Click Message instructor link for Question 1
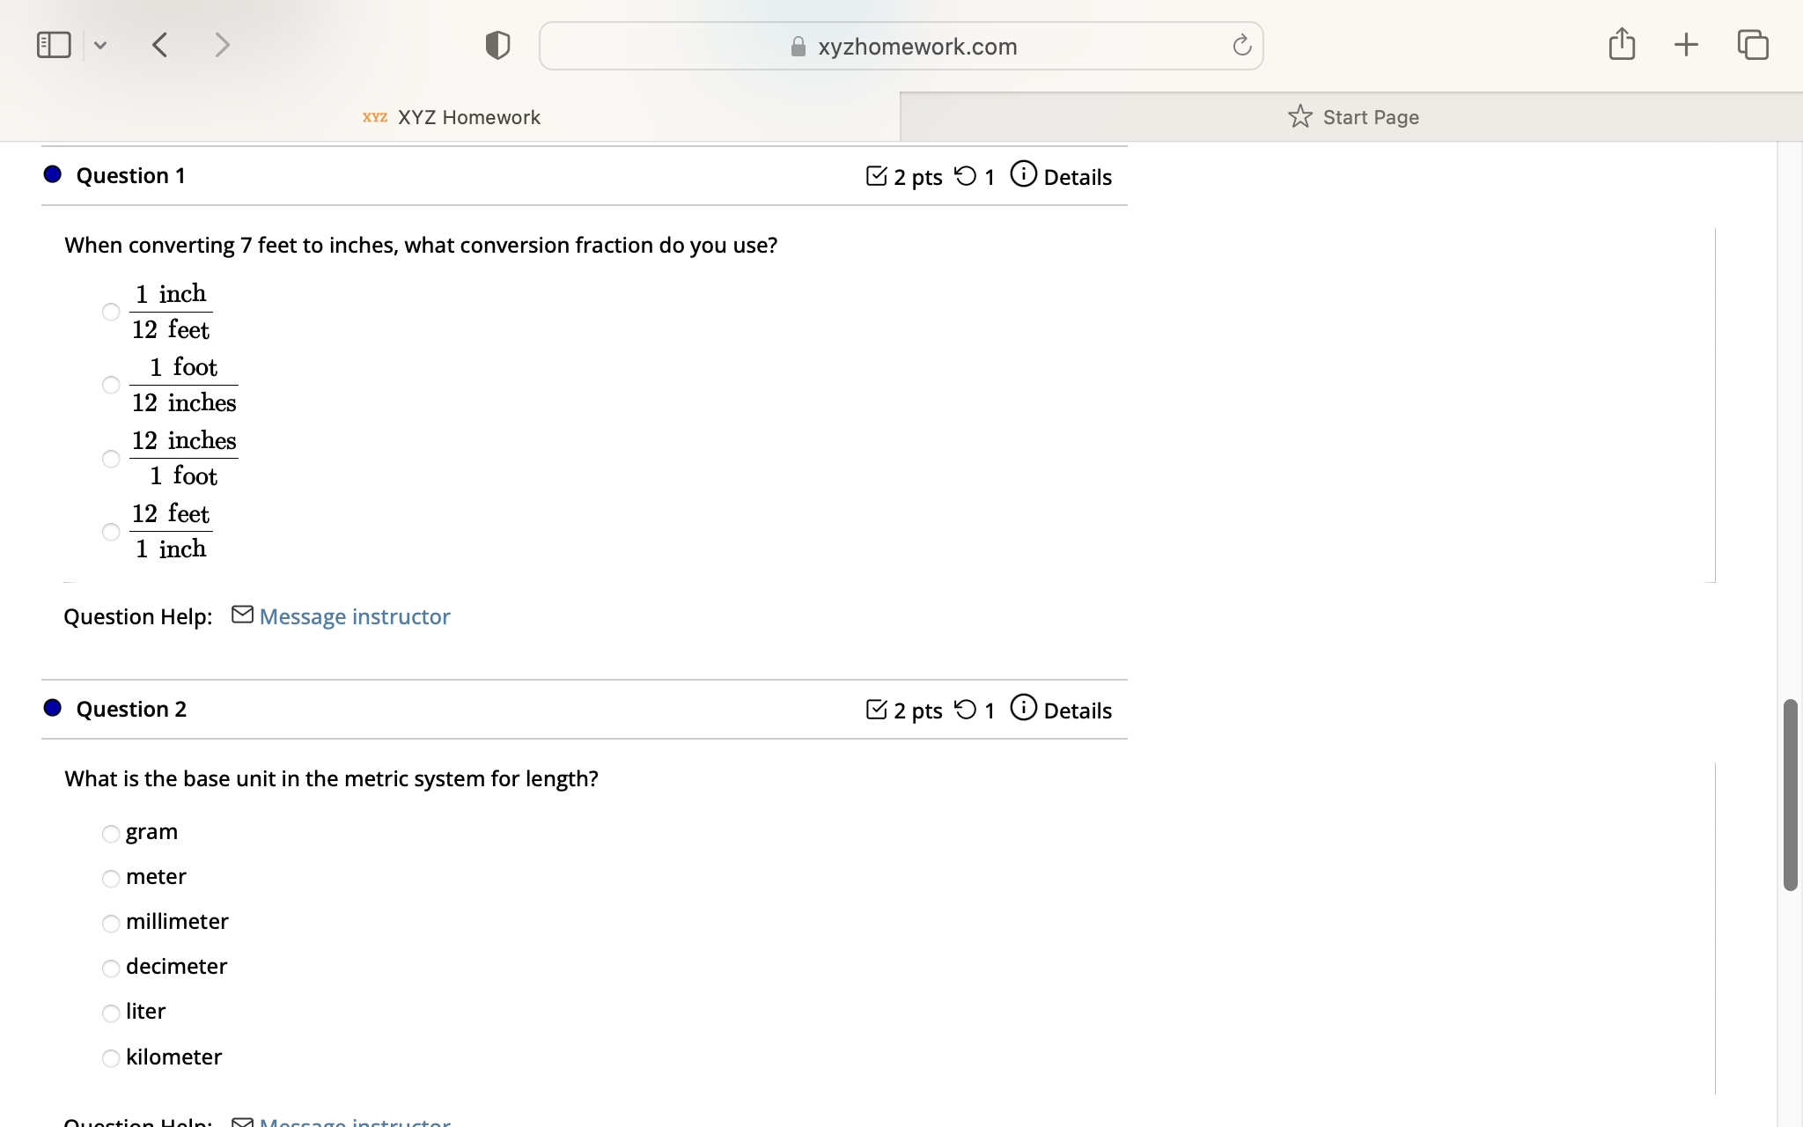 354,616
